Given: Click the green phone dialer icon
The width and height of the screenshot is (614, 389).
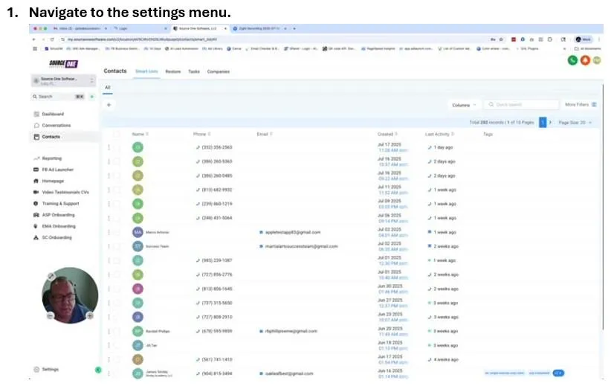Looking at the screenshot, I should [572, 60].
